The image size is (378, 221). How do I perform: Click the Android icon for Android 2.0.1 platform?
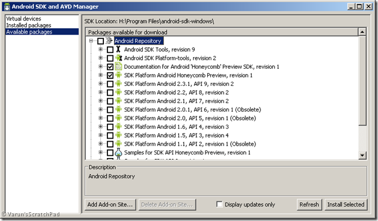[119, 109]
